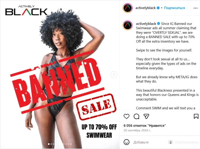Share the post via the paper plane icon
Image resolution: width=200 pixels, height=149 pixels.
click(146, 116)
